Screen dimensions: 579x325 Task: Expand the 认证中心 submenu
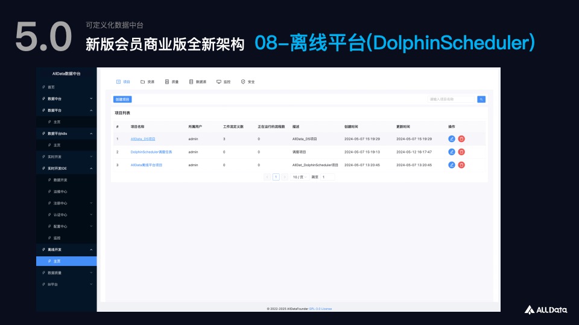66,214
